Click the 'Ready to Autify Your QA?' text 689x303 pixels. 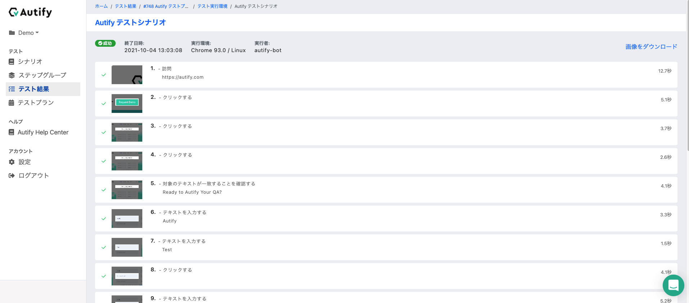click(x=192, y=192)
